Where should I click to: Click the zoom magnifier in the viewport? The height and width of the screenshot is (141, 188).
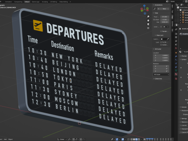click(148, 16)
